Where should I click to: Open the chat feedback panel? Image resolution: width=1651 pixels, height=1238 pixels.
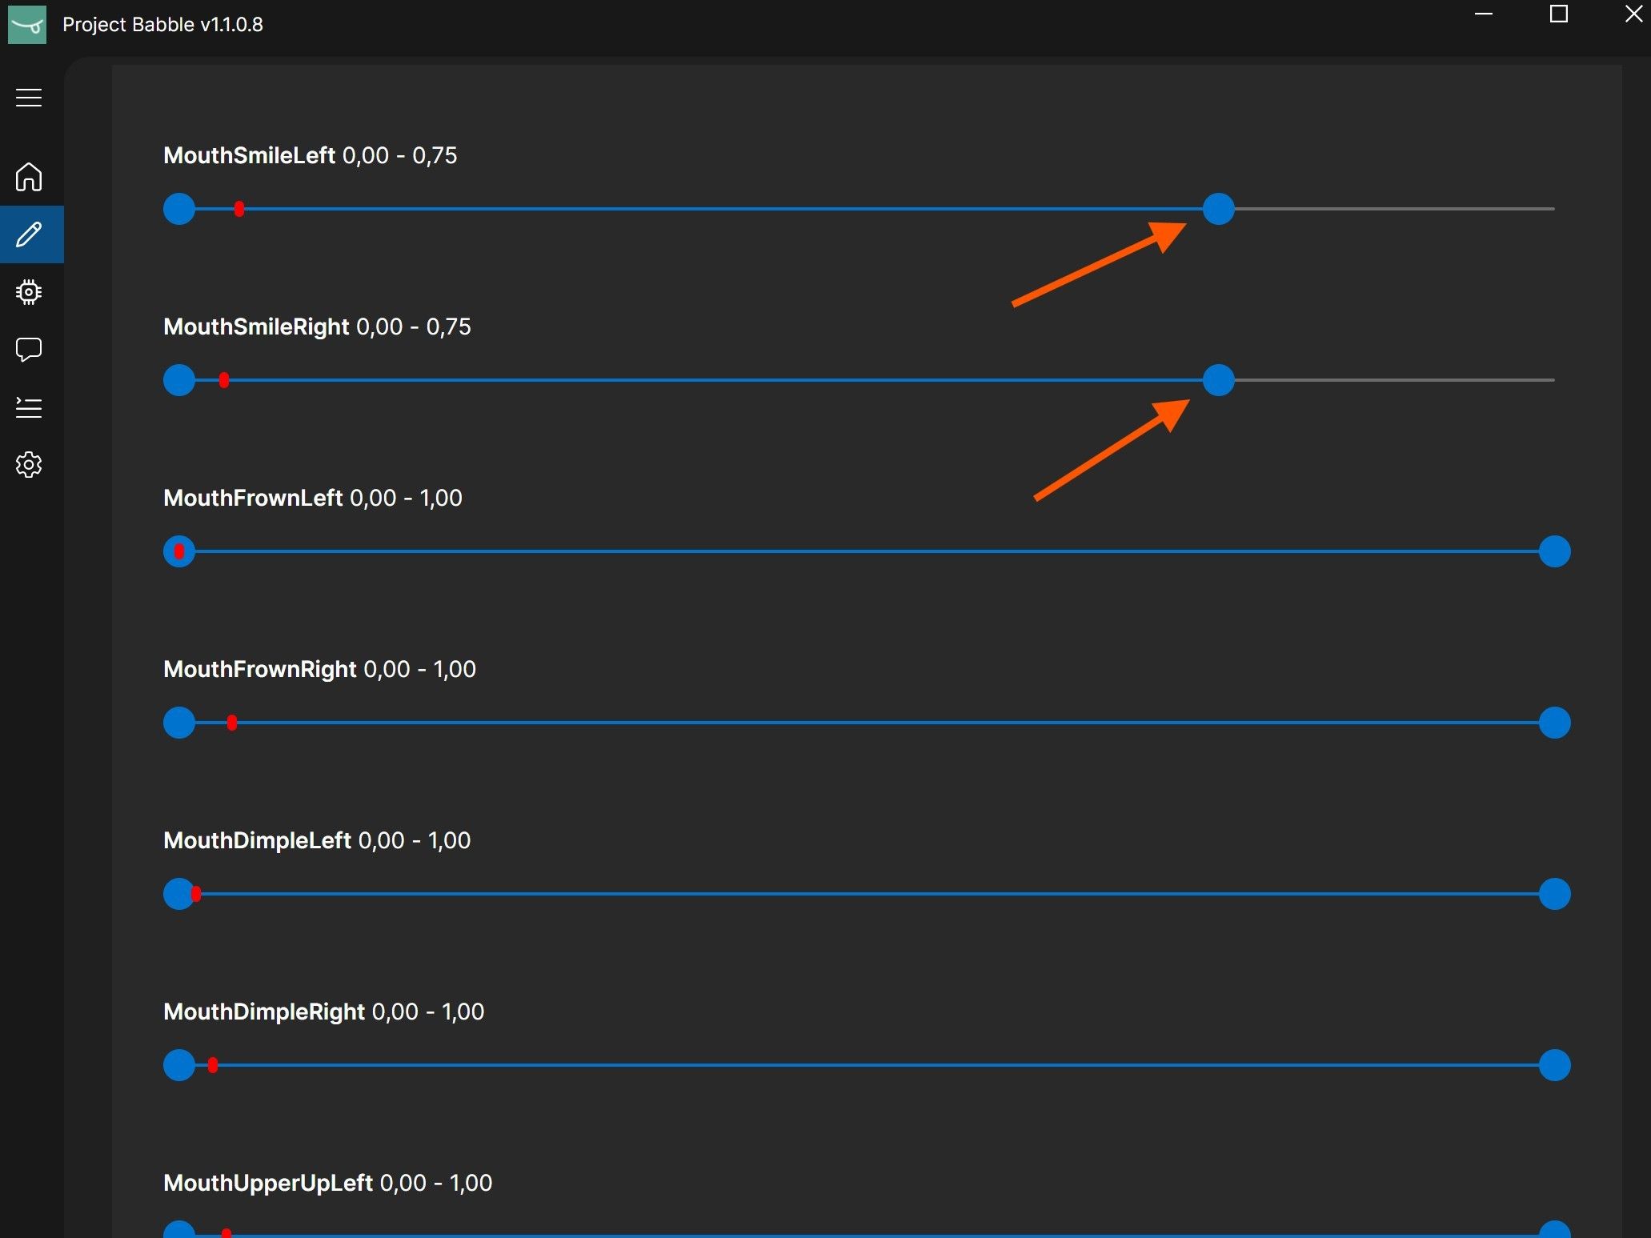click(x=29, y=350)
